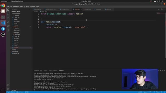Open notifications bell in status bar

click(164, 92)
